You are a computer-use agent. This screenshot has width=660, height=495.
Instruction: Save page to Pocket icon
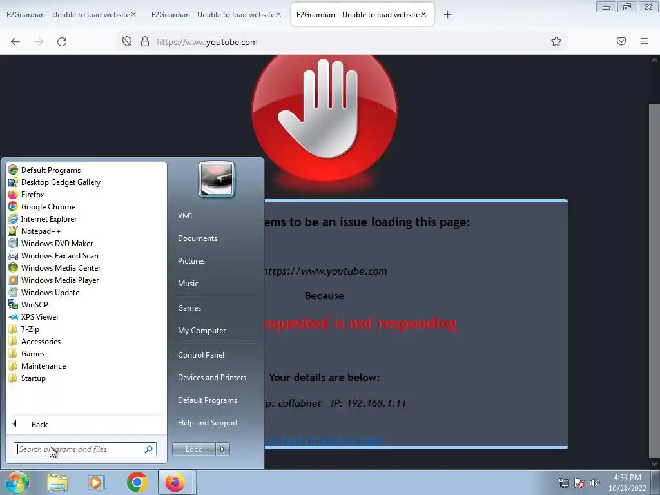(x=621, y=41)
